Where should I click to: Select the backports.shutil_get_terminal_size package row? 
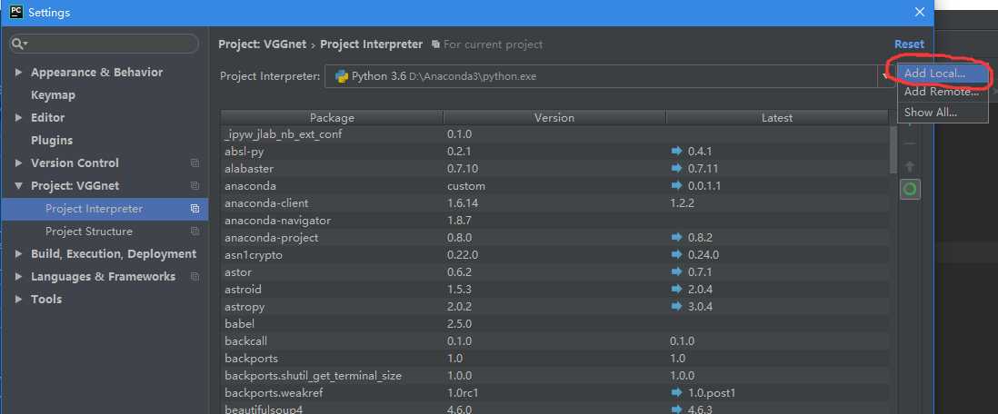tap(554, 376)
